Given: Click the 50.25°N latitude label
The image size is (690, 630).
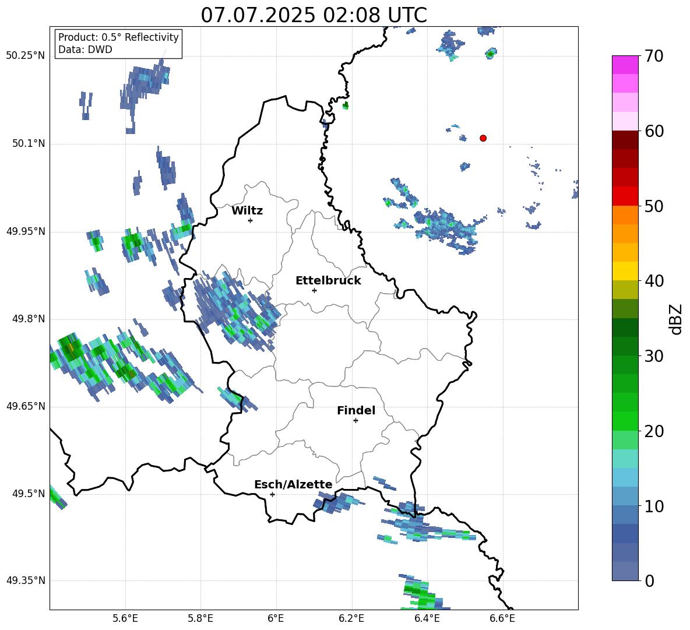Looking at the screenshot, I should pos(26,56).
